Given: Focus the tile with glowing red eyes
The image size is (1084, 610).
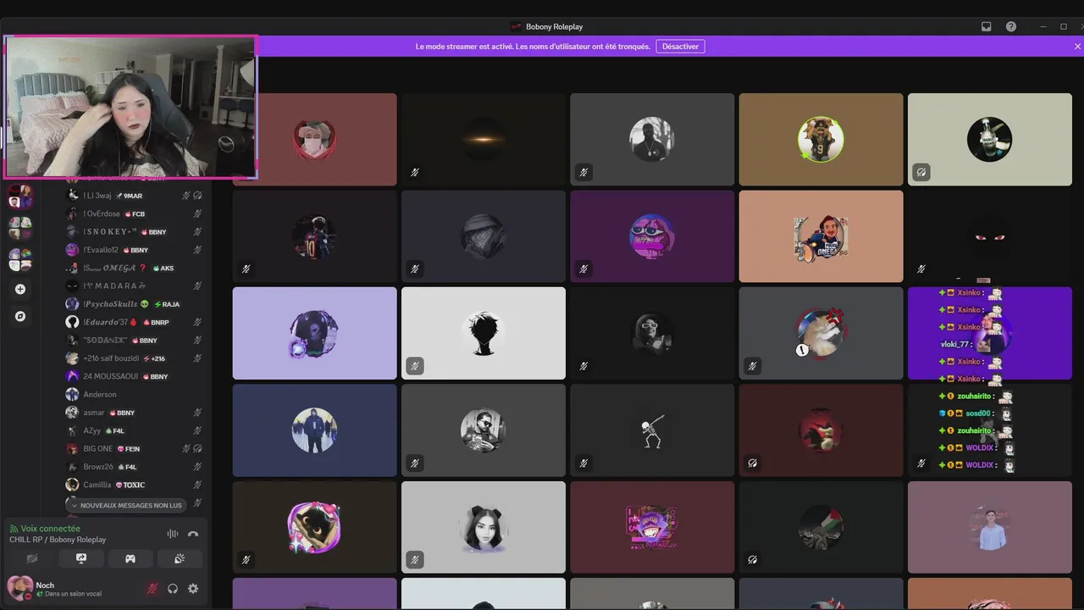Looking at the screenshot, I should (x=989, y=236).
